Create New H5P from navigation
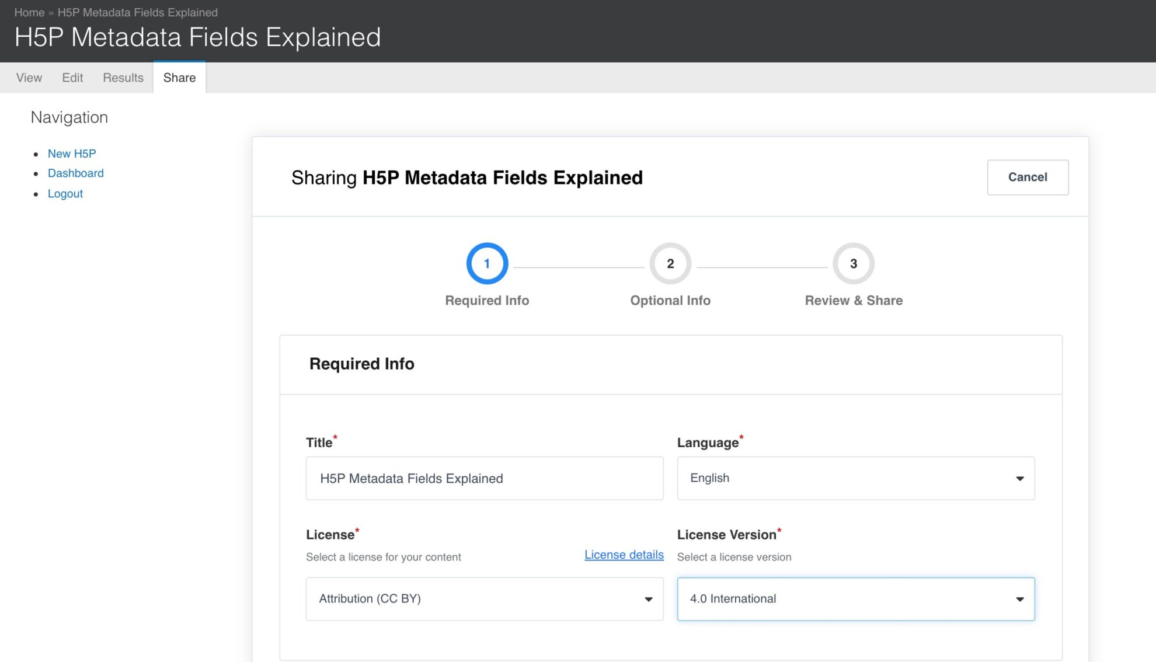This screenshot has height=662, width=1156. point(71,154)
